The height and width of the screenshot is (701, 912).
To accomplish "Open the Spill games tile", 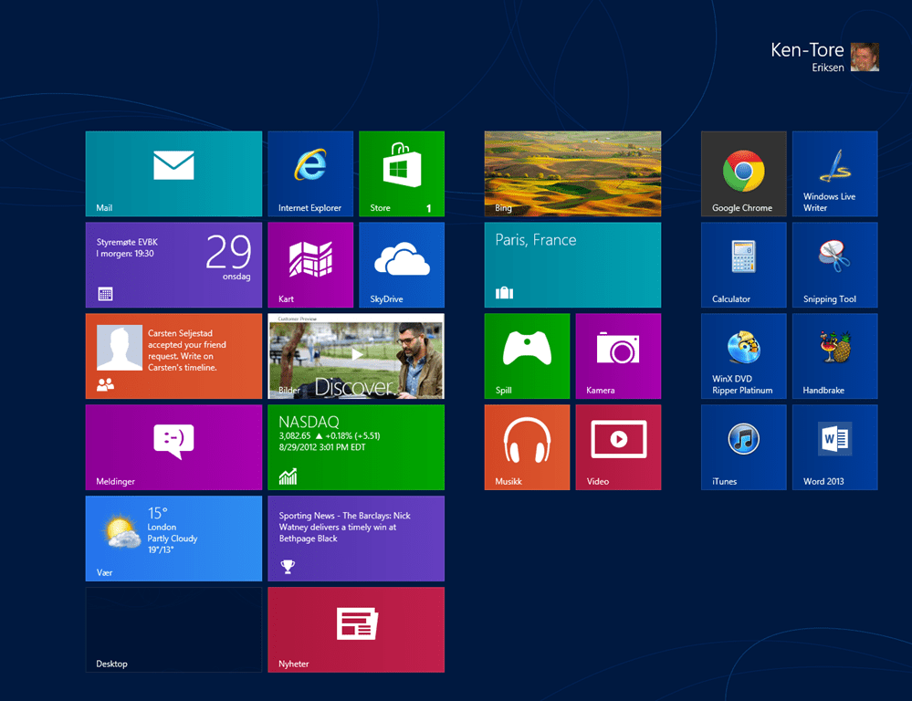I will (x=527, y=356).
